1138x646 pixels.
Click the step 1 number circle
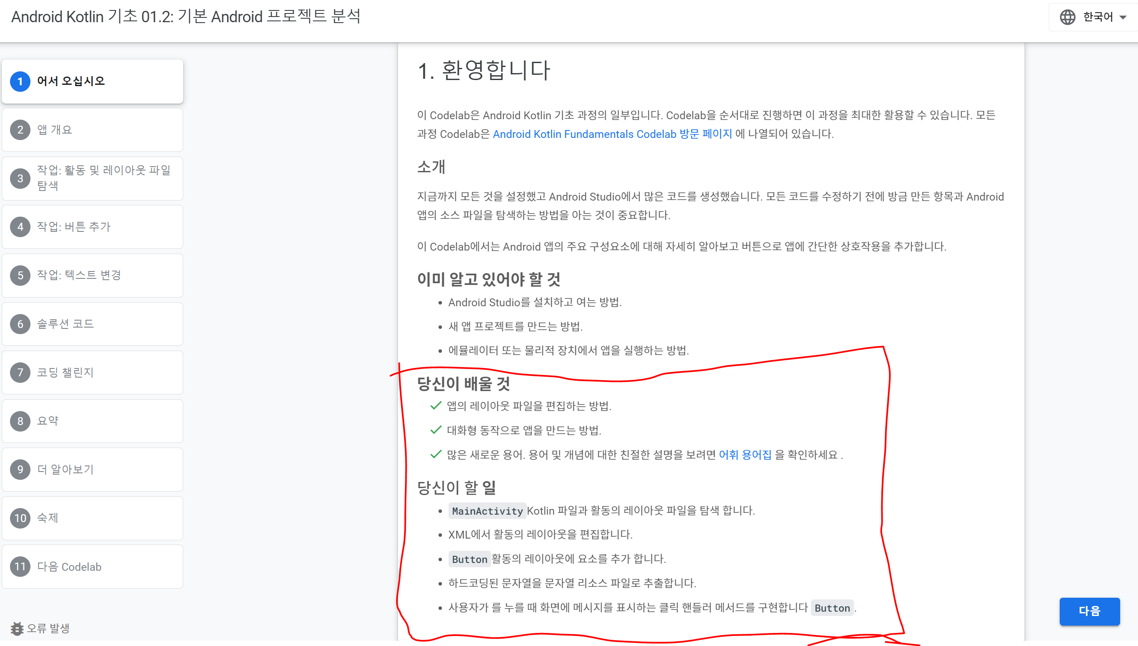20,81
